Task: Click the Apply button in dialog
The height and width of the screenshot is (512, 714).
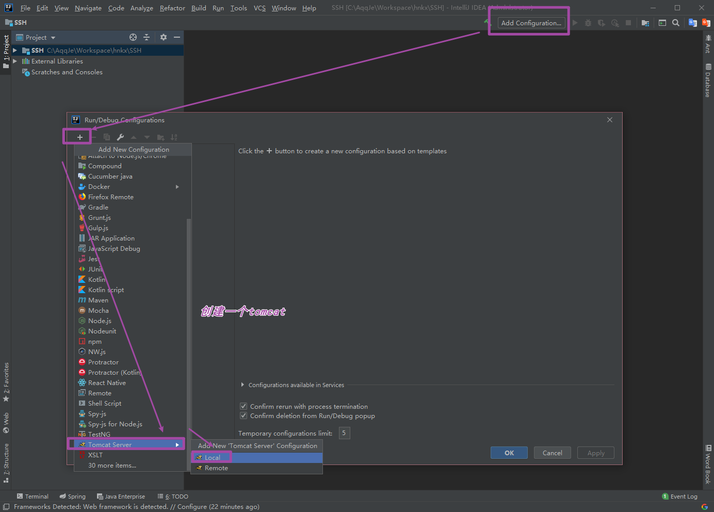Action: 596,453
